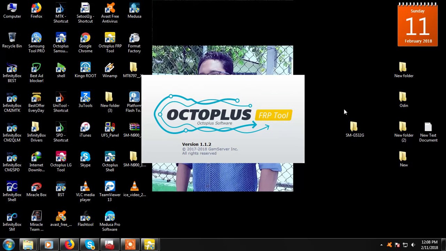Select the Setool2g - Shortcut icon
The image size is (446, 251).
[x=85, y=14]
